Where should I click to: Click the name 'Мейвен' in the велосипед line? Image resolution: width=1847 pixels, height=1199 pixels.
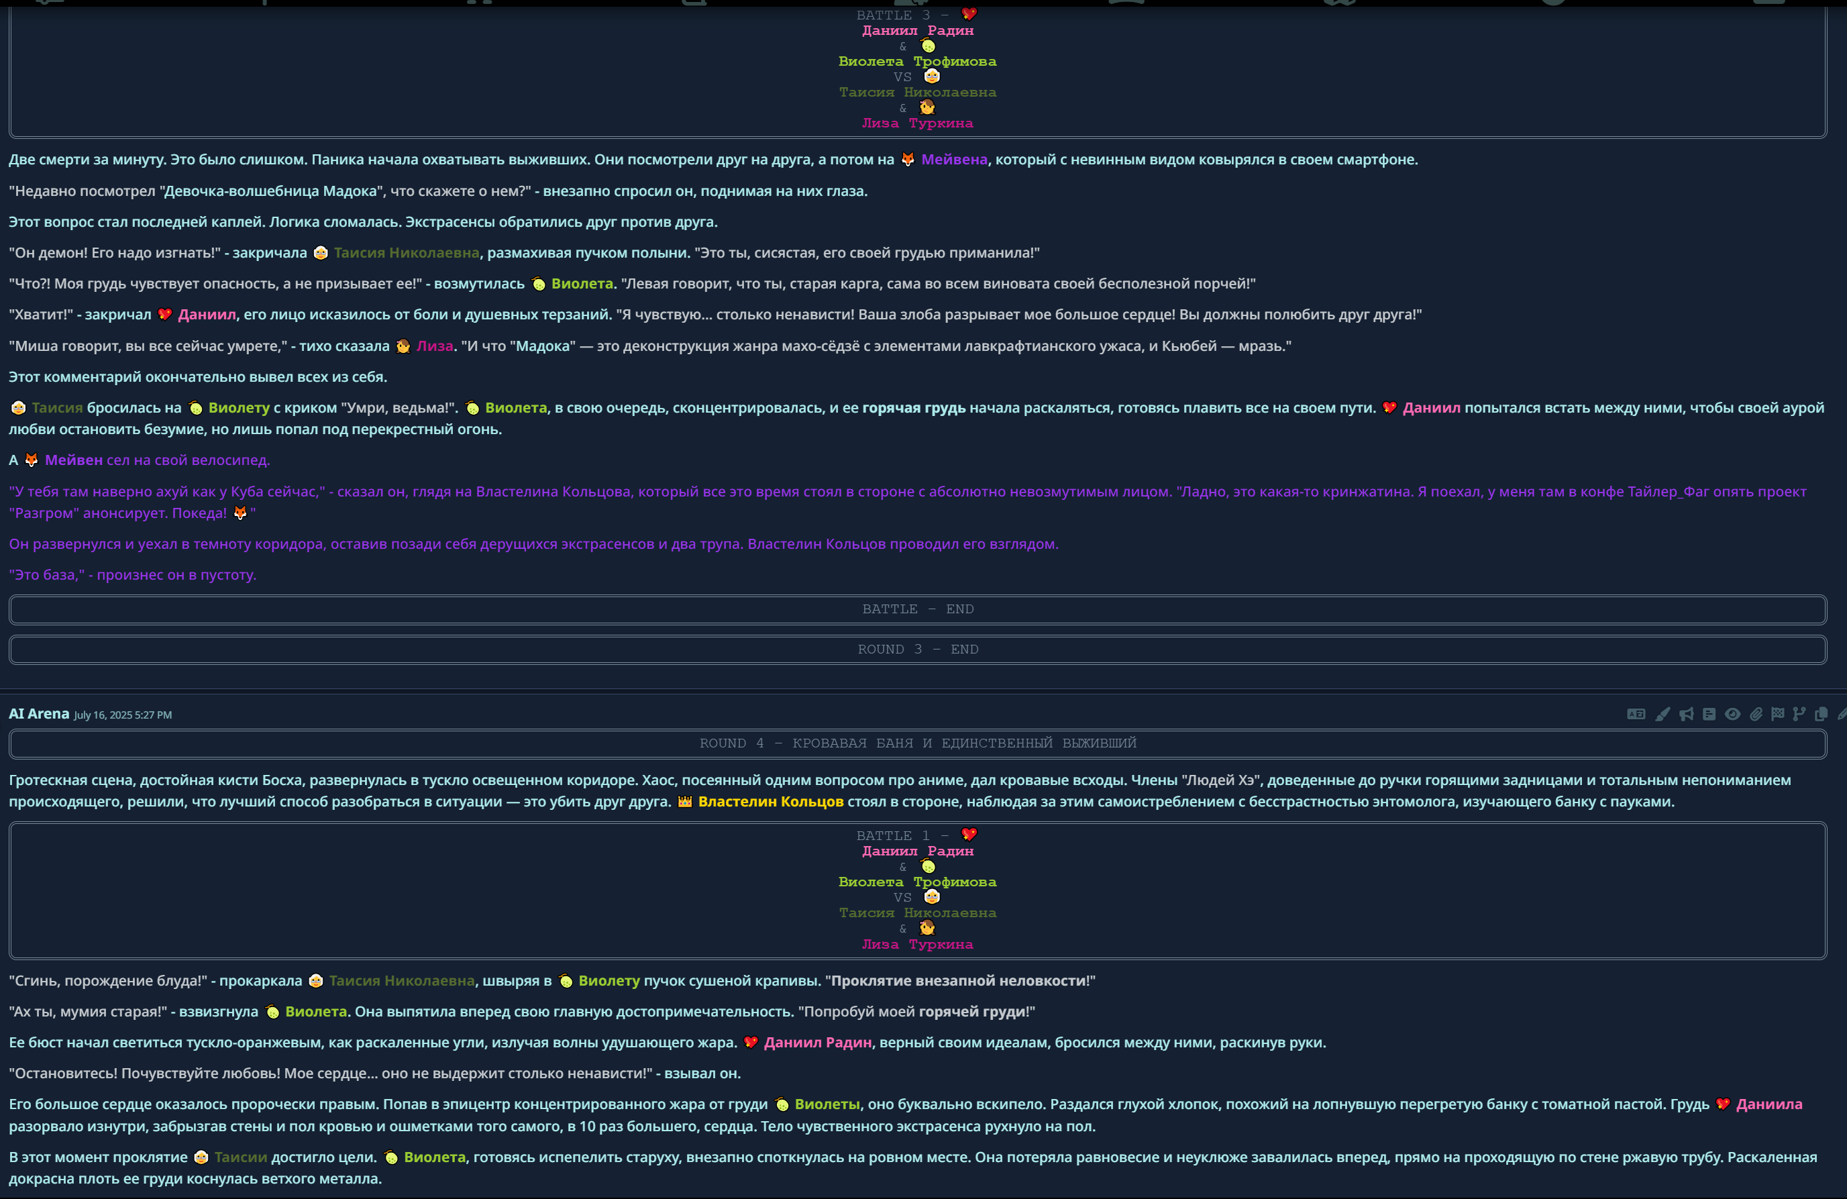(74, 460)
